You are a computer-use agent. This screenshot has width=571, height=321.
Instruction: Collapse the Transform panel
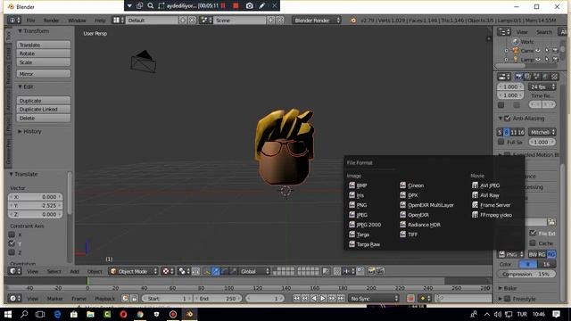pos(21,31)
